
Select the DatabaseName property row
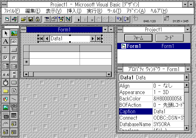[152, 124]
